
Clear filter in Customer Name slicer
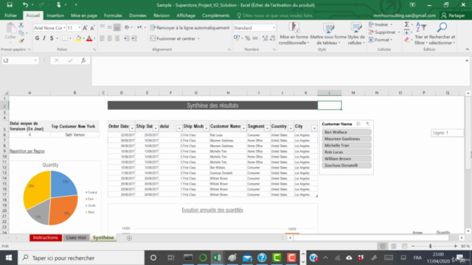click(367, 124)
